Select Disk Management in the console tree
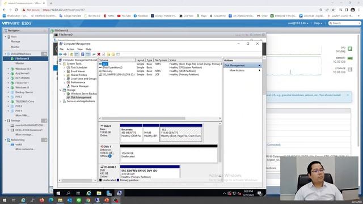The height and width of the screenshot is (204, 363). [x=81, y=97]
